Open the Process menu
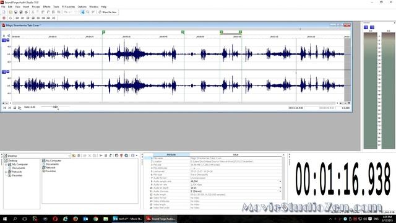Viewport: 396px width, 223px height. 36,7
